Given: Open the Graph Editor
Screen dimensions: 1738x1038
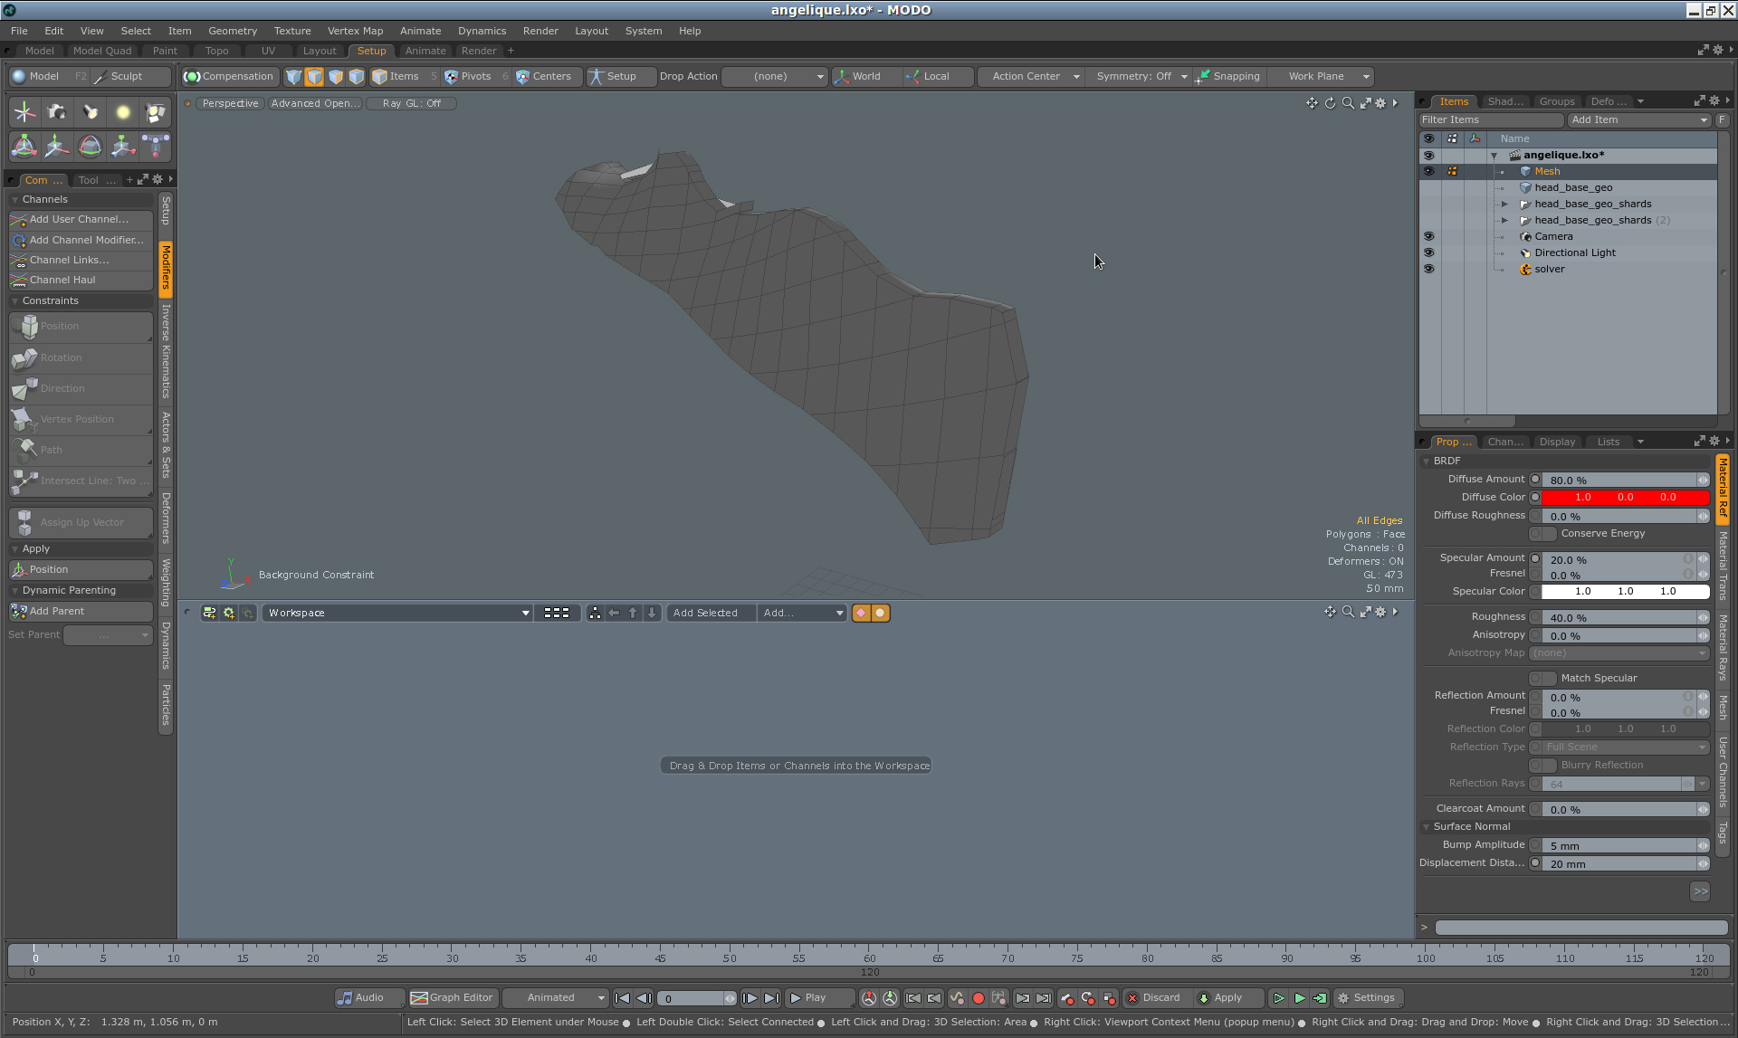Looking at the screenshot, I should click(452, 998).
